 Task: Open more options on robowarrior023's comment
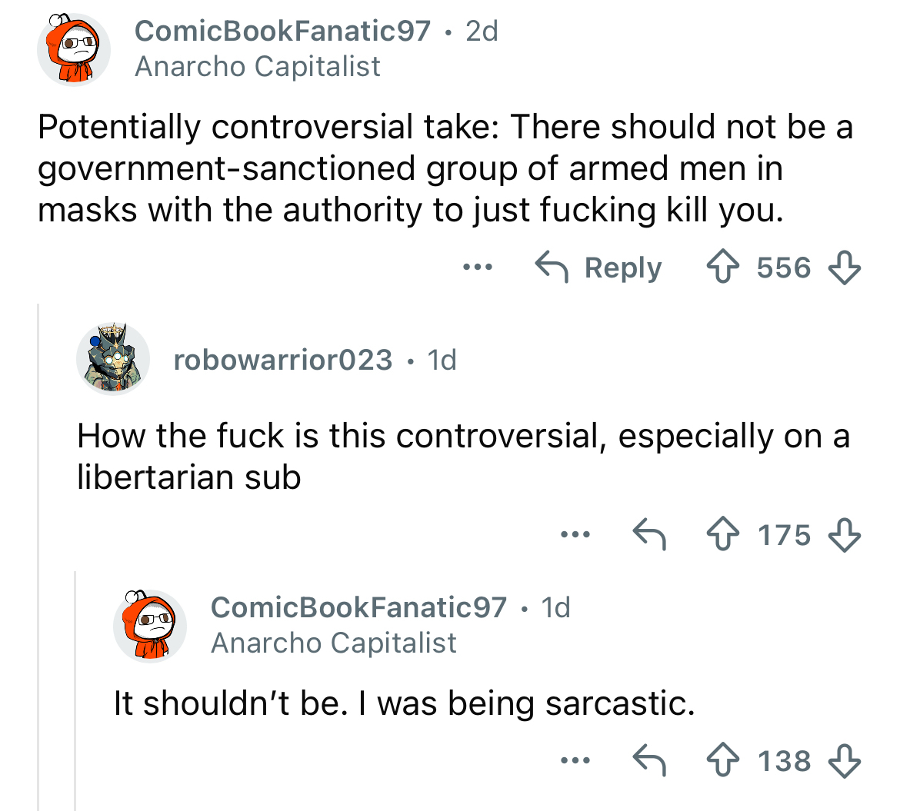click(x=575, y=534)
